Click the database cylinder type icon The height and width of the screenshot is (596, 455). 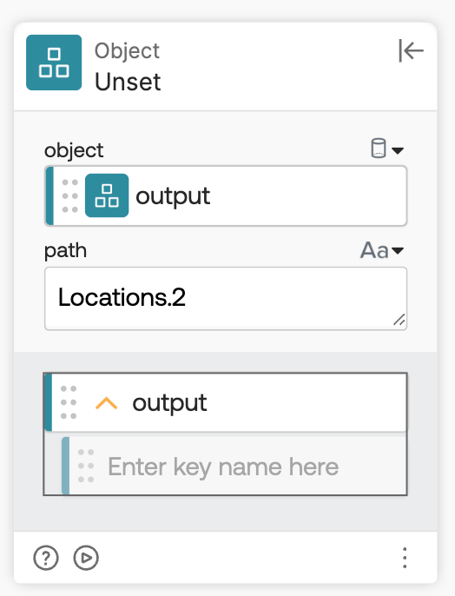click(379, 149)
